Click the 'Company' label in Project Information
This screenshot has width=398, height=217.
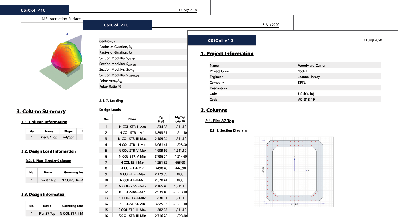[217, 83]
